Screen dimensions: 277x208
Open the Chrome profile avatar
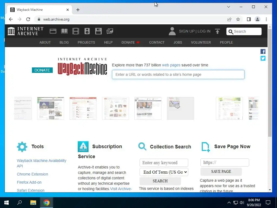click(x=258, y=19)
